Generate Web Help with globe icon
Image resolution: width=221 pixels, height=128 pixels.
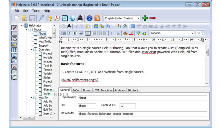(x=72, y=18)
